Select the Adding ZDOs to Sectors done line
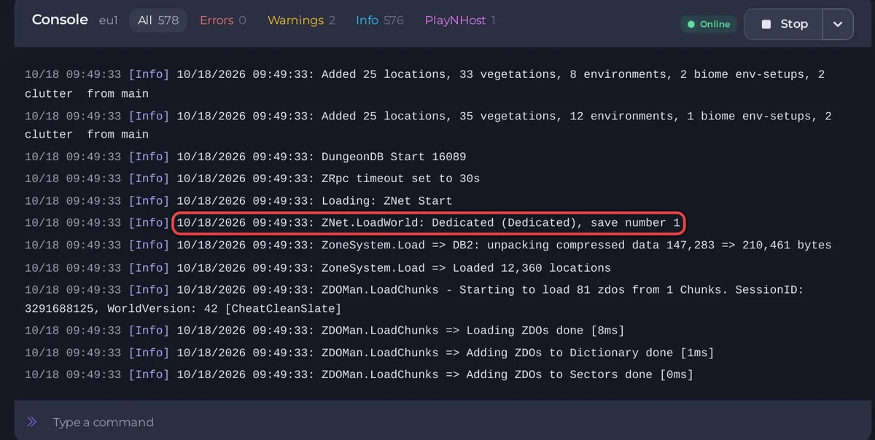Viewport: 875px width, 440px height. tap(359, 374)
